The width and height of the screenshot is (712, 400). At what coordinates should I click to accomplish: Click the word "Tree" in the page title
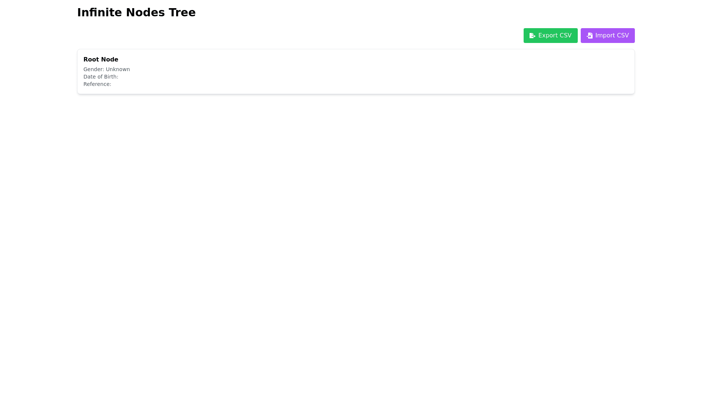click(x=182, y=12)
